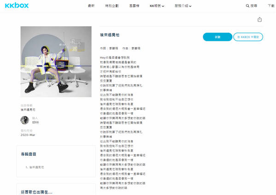Click the song title 後來遇見他 heading

(x=109, y=35)
